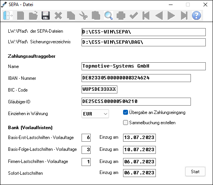Click Sofort-Lastschriften Einzug am date field

(x=139, y=173)
